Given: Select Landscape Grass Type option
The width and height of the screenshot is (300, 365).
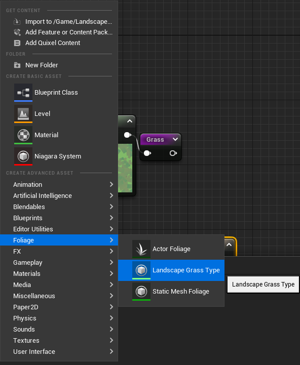Looking at the screenshot, I should click(x=171, y=270).
